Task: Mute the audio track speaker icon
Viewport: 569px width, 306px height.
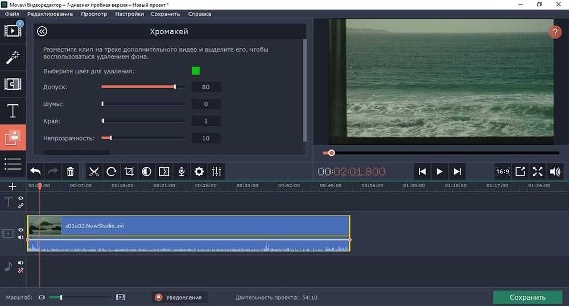Action: pos(20,263)
